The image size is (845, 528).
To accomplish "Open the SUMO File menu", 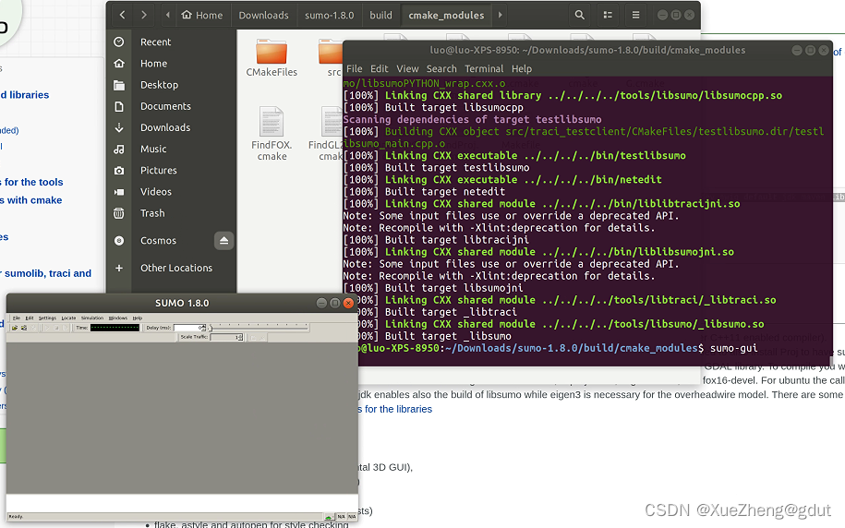I will coord(17,318).
